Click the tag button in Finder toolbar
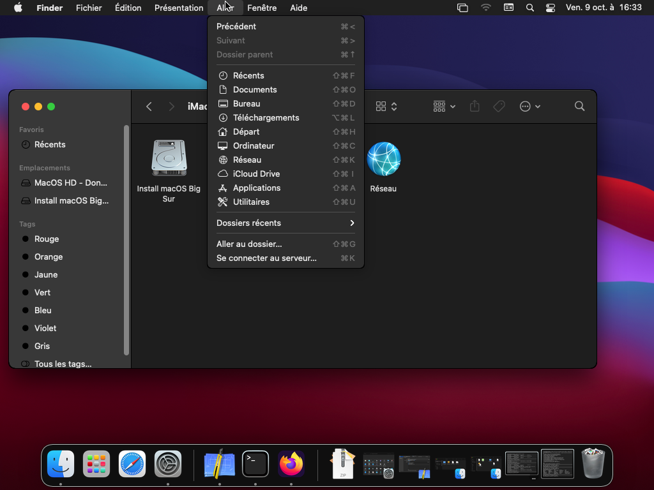 (x=499, y=107)
